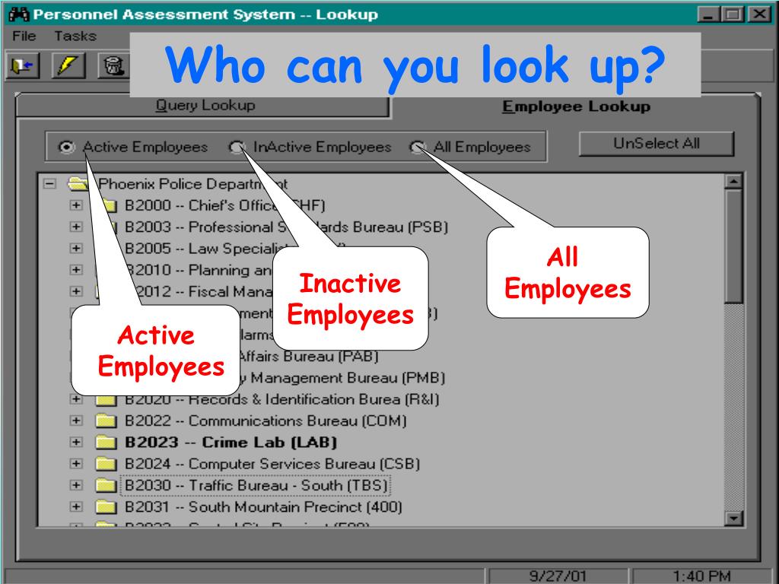This screenshot has width=779, height=584.
Task: Click the tree scrollbar down arrow
Action: (x=733, y=519)
